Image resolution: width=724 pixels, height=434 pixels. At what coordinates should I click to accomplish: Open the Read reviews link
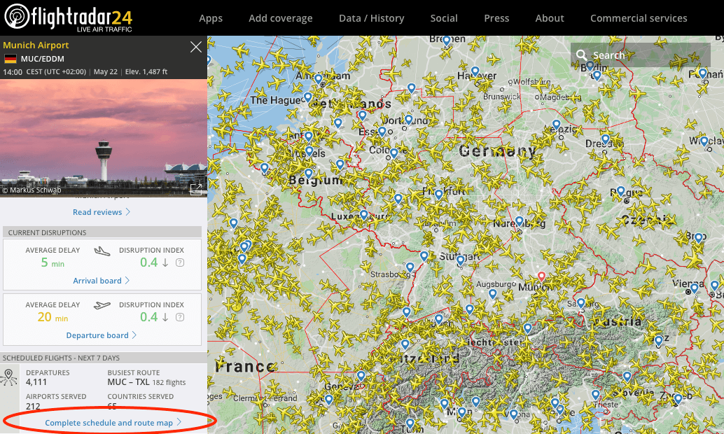click(101, 212)
